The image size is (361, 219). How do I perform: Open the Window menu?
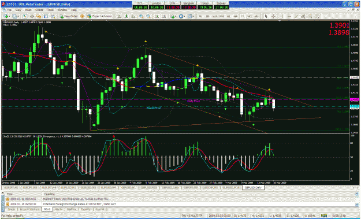(62, 10)
